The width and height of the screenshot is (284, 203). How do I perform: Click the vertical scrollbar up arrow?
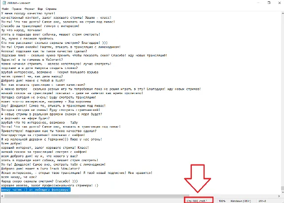pos(283,13)
